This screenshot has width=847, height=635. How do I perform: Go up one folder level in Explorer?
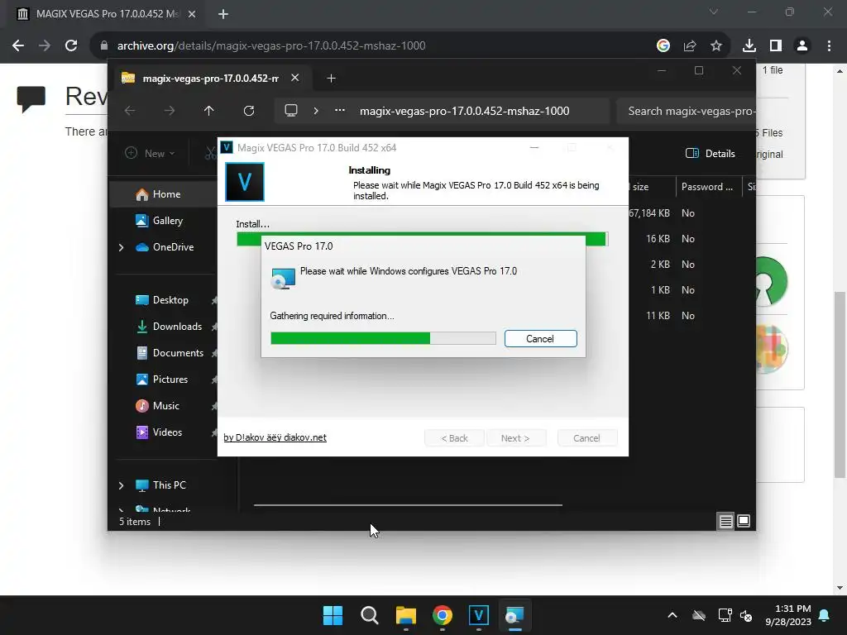coord(209,111)
